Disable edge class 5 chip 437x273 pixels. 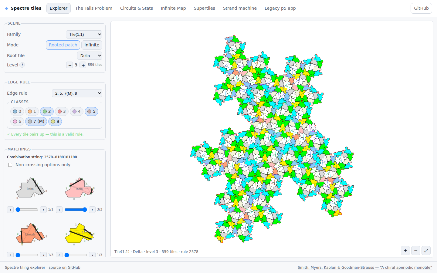tap(91, 112)
